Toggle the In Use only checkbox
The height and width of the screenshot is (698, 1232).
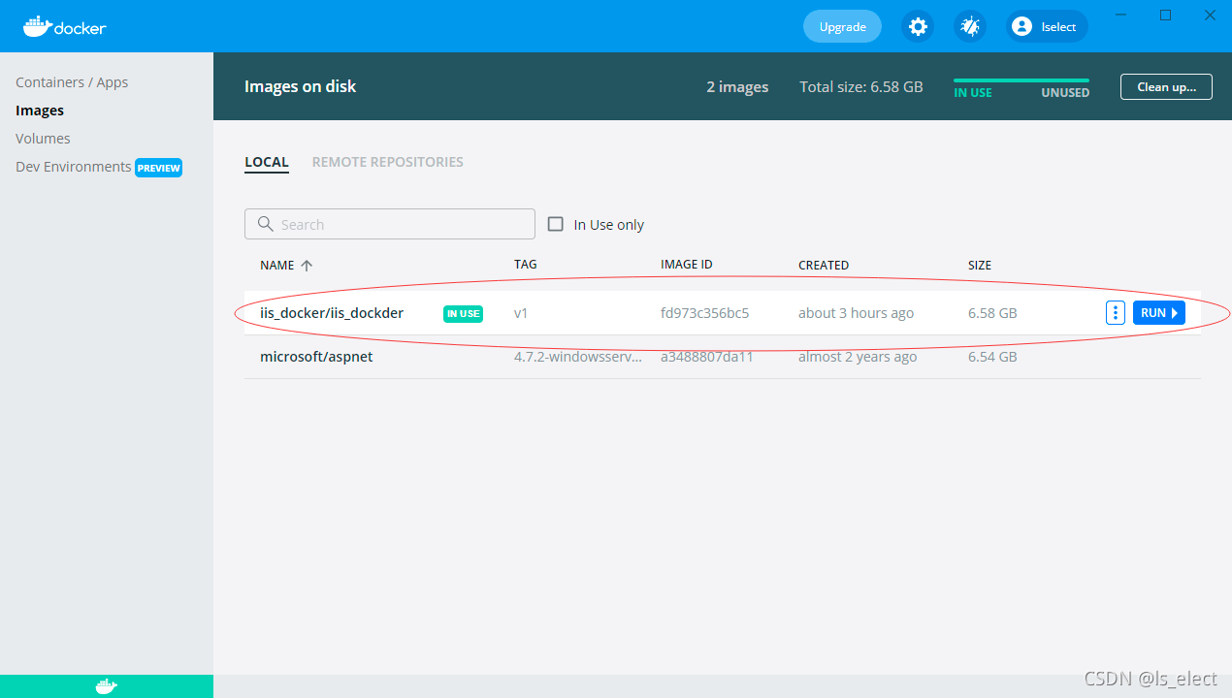click(556, 224)
